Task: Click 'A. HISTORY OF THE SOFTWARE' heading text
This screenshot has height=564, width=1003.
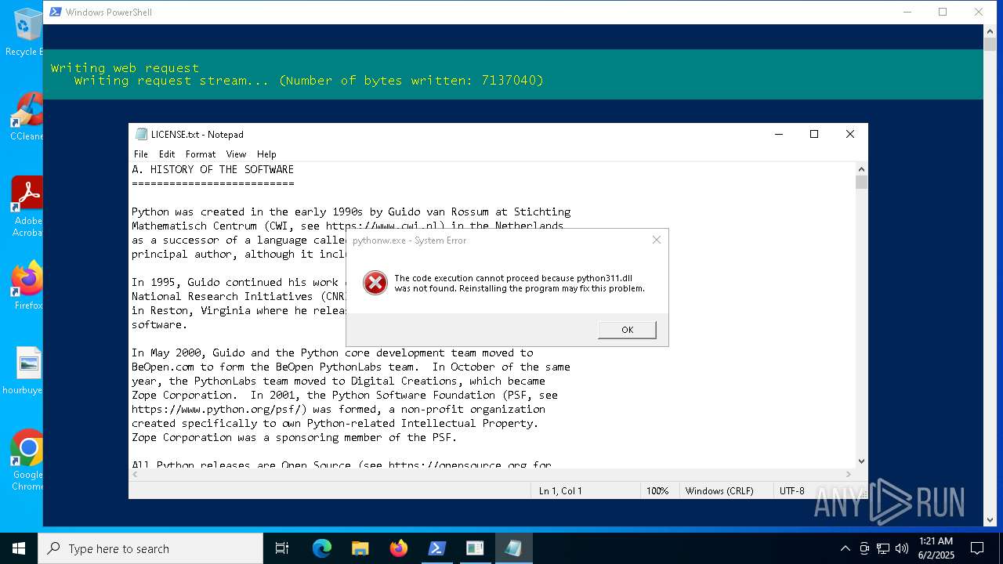Action: 212,169
